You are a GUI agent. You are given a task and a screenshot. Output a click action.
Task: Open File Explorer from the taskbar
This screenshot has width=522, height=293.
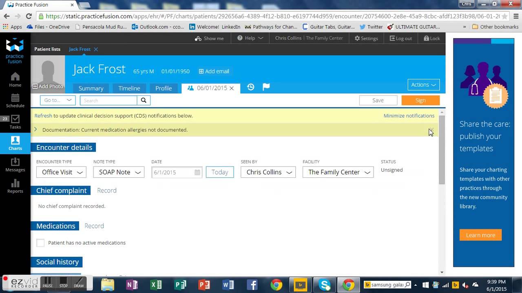(108, 284)
